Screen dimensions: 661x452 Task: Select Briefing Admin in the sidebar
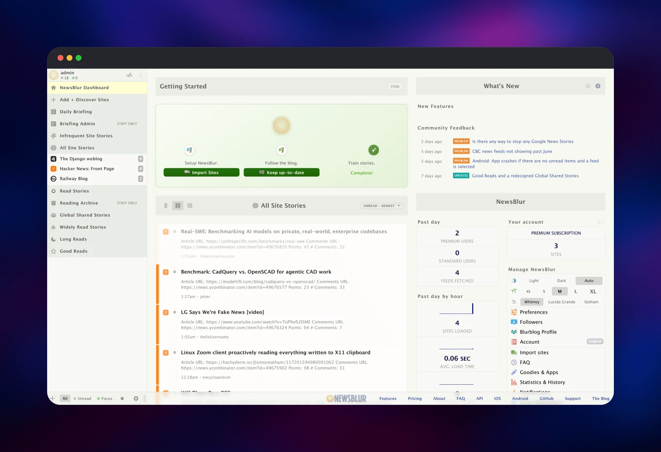[97, 124]
